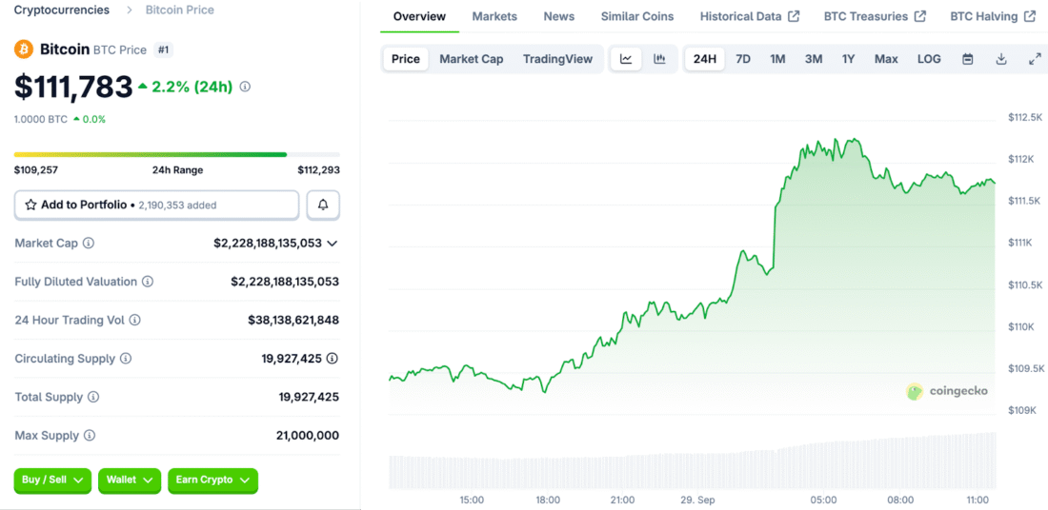Toggle LOG scale on chart
This screenshot has height=510, width=1048.
point(929,59)
